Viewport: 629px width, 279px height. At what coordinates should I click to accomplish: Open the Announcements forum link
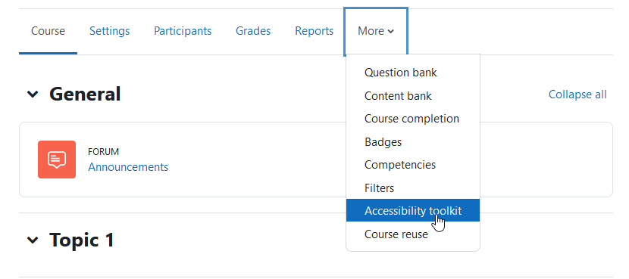(x=128, y=167)
